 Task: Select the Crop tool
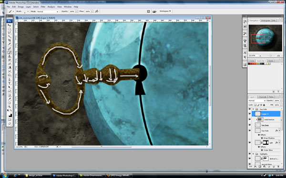click(10, 40)
